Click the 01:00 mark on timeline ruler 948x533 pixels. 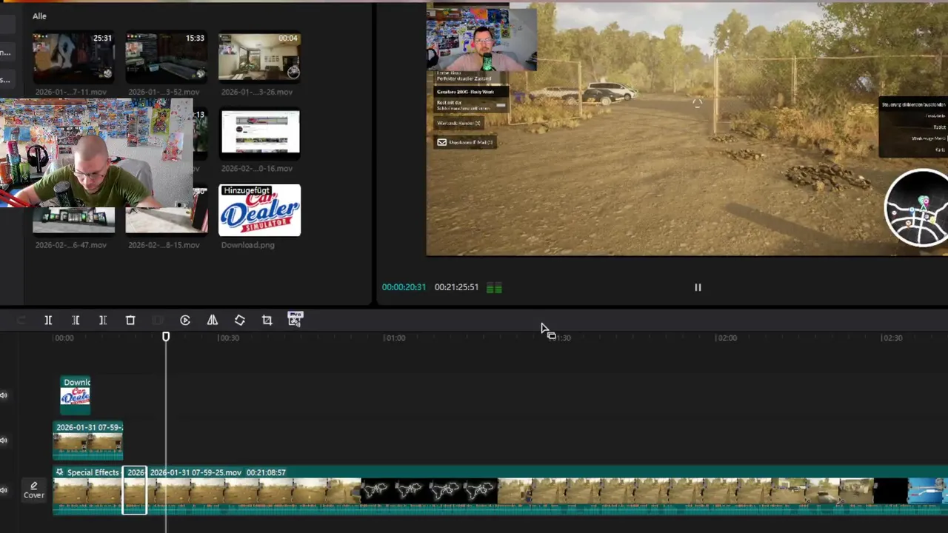(x=394, y=338)
